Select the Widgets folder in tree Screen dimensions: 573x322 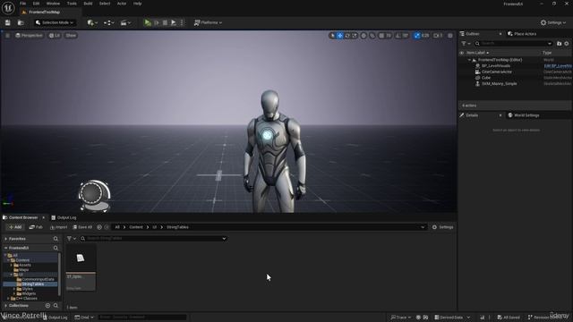[29, 293]
